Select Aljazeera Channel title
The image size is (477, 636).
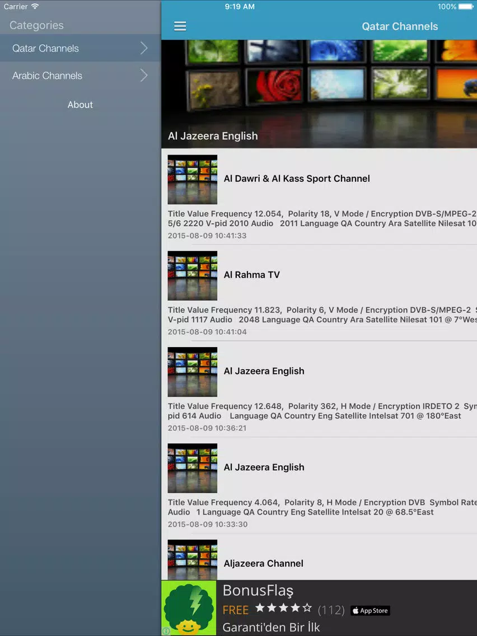coord(264,563)
